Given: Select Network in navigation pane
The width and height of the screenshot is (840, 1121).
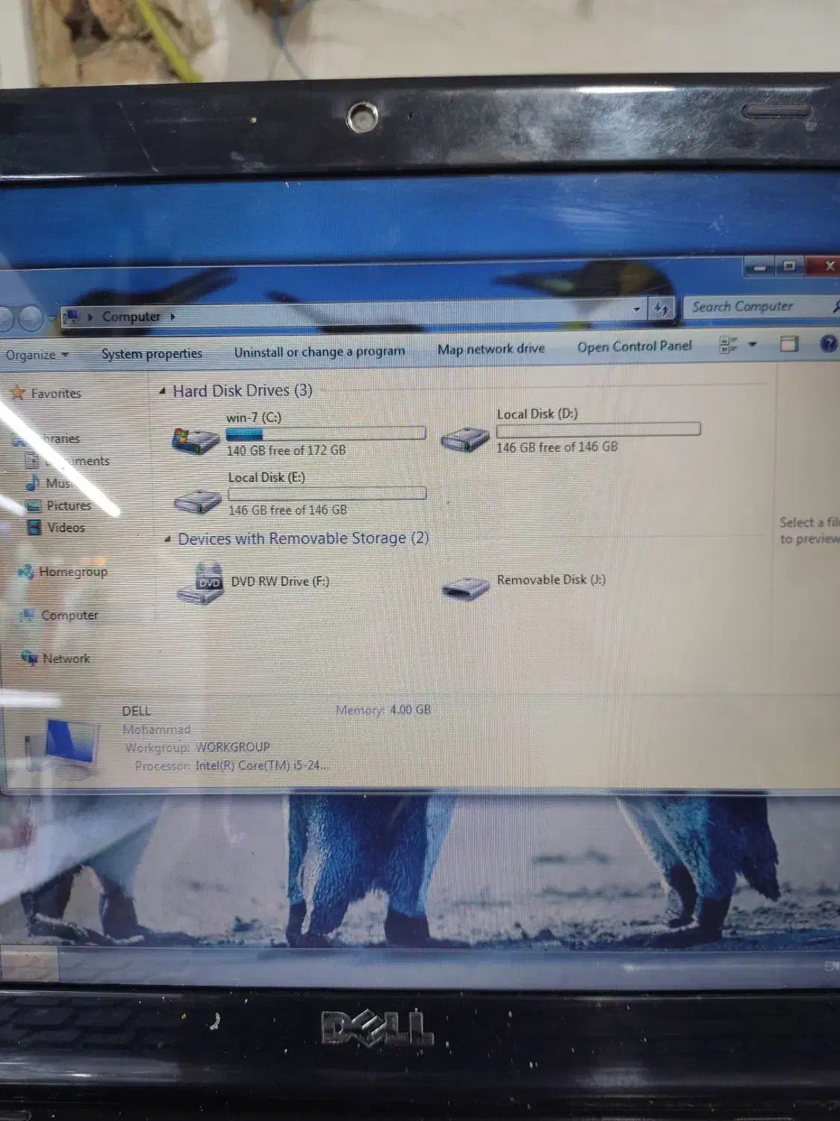Looking at the screenshot, I should 66,658.
